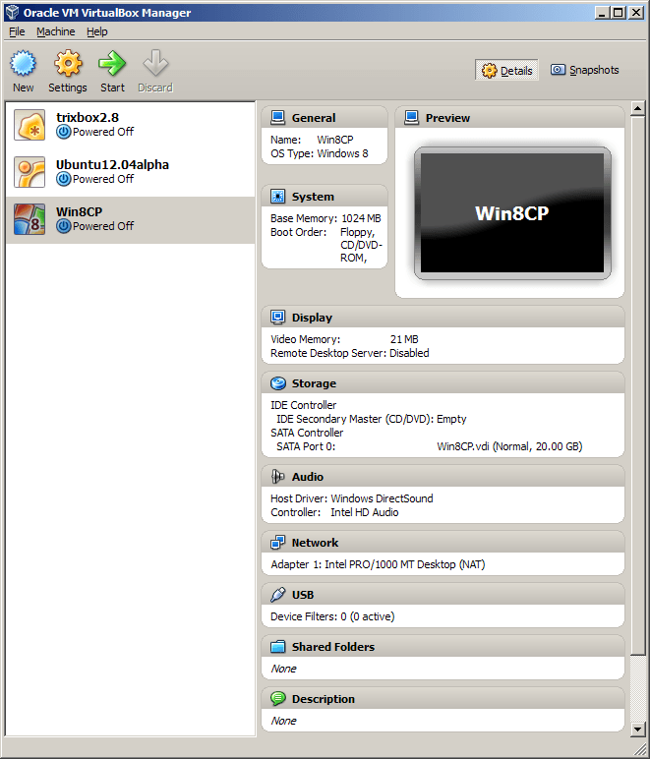Click the Display section icon
The image size is (650, 759).
click(278, 317)
